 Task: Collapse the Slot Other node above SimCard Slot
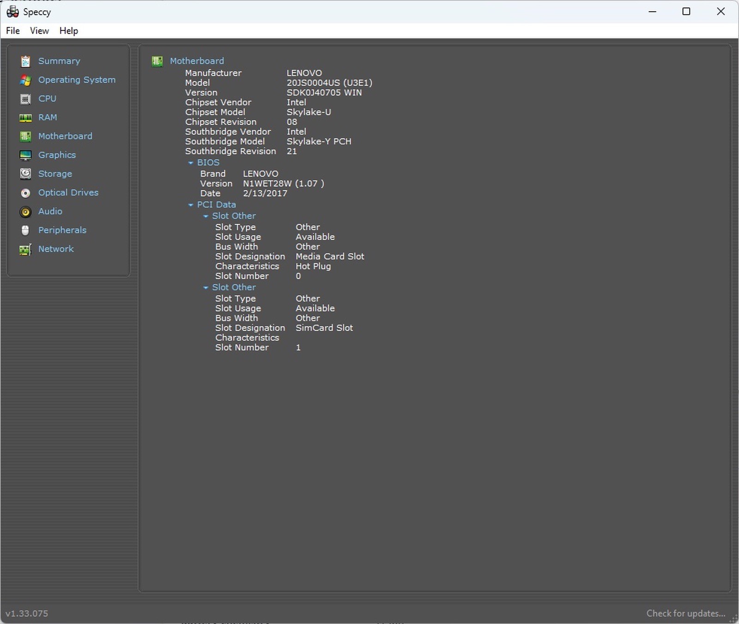coord(206,288)
